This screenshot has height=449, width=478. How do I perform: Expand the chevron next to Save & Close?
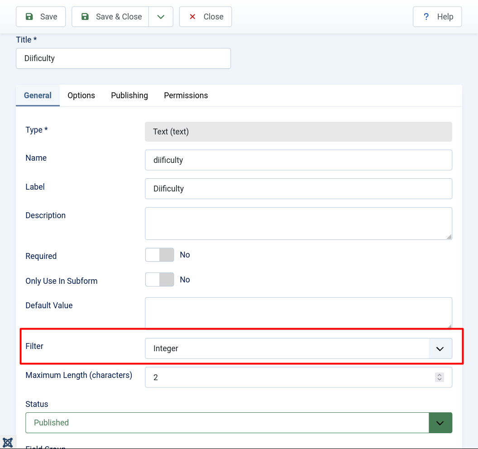click(x=161, y=16)
